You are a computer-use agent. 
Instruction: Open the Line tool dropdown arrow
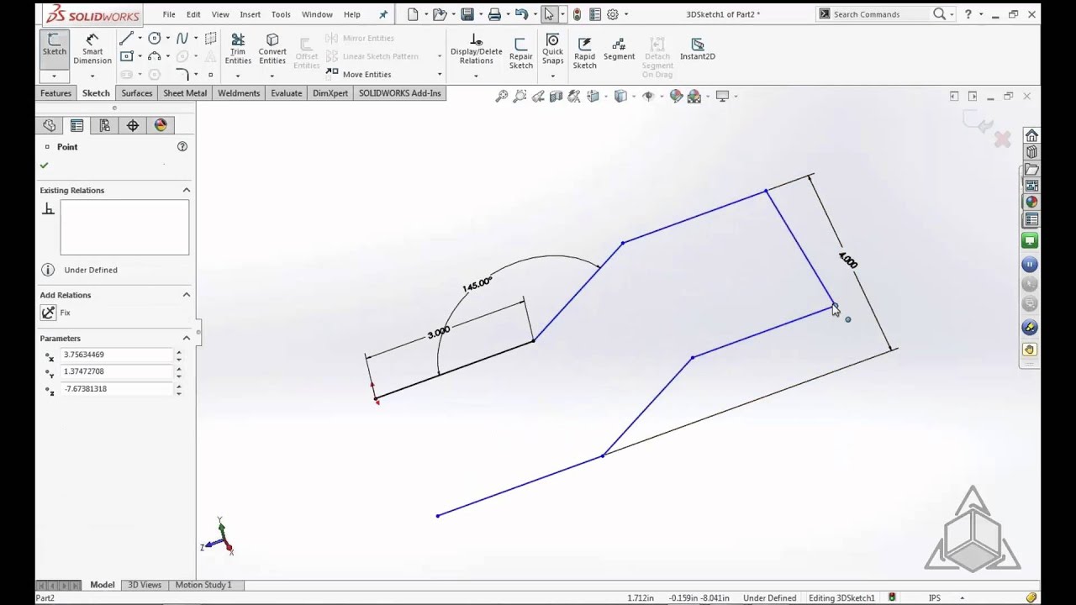(x=140, y=39)
